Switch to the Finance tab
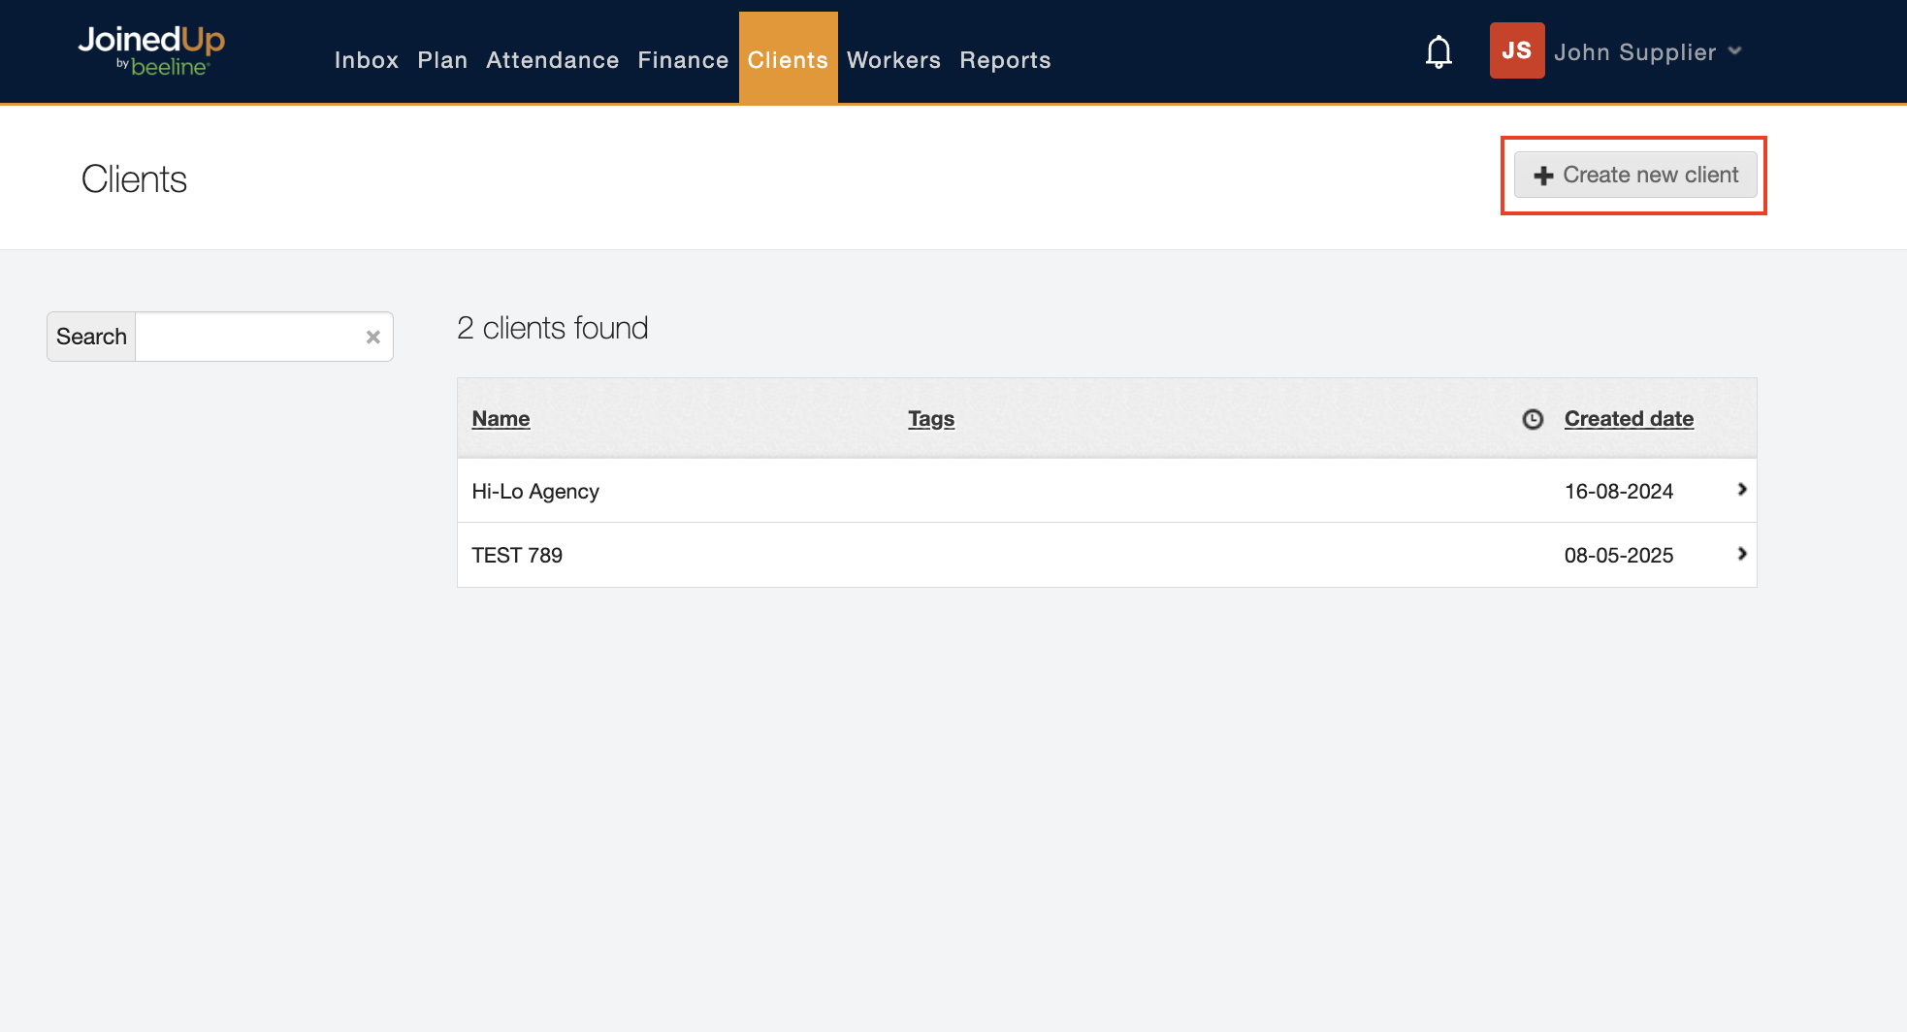The image size is (1907, 1032). (x=683, y=60)
